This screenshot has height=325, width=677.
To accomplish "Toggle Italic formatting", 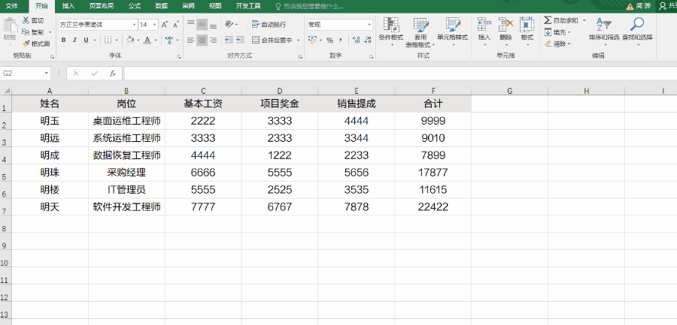I will (x=74, y=40).
